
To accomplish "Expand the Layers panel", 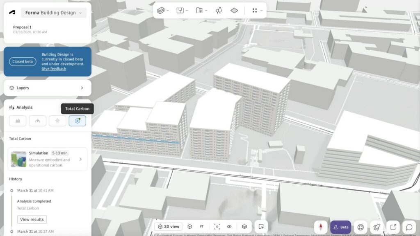I will click(x=48, y=88).
